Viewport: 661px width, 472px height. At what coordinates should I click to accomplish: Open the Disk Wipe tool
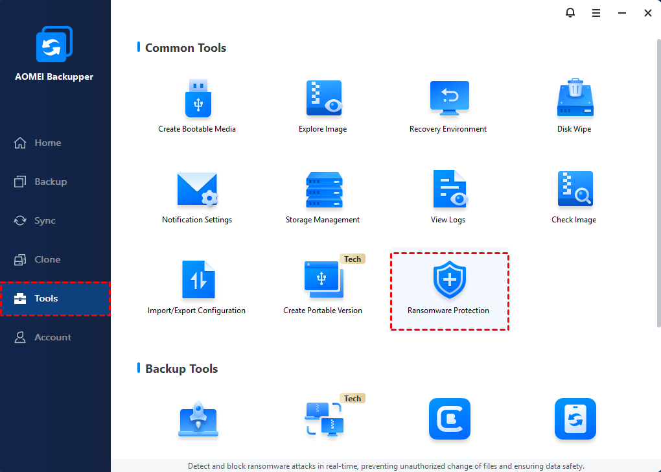[575, 106]
